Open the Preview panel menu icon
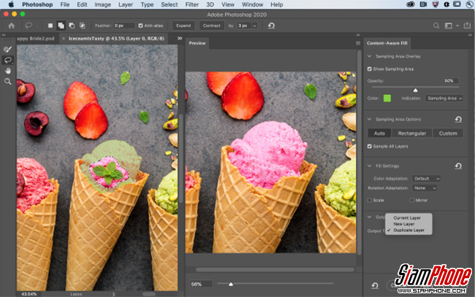This screenshot has width=475, height=297. 358,43
